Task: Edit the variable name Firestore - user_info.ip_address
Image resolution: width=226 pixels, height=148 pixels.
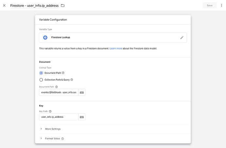Action: 34,6
